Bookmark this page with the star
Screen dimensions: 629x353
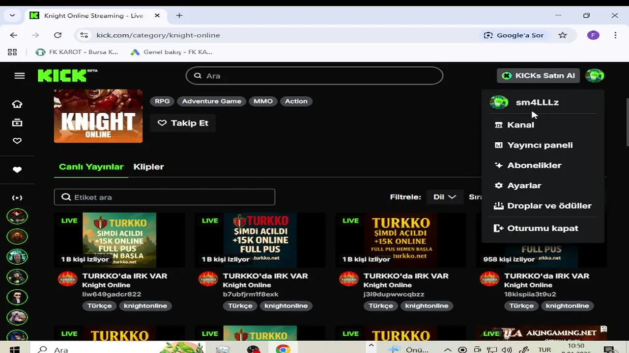click(563, 35)
